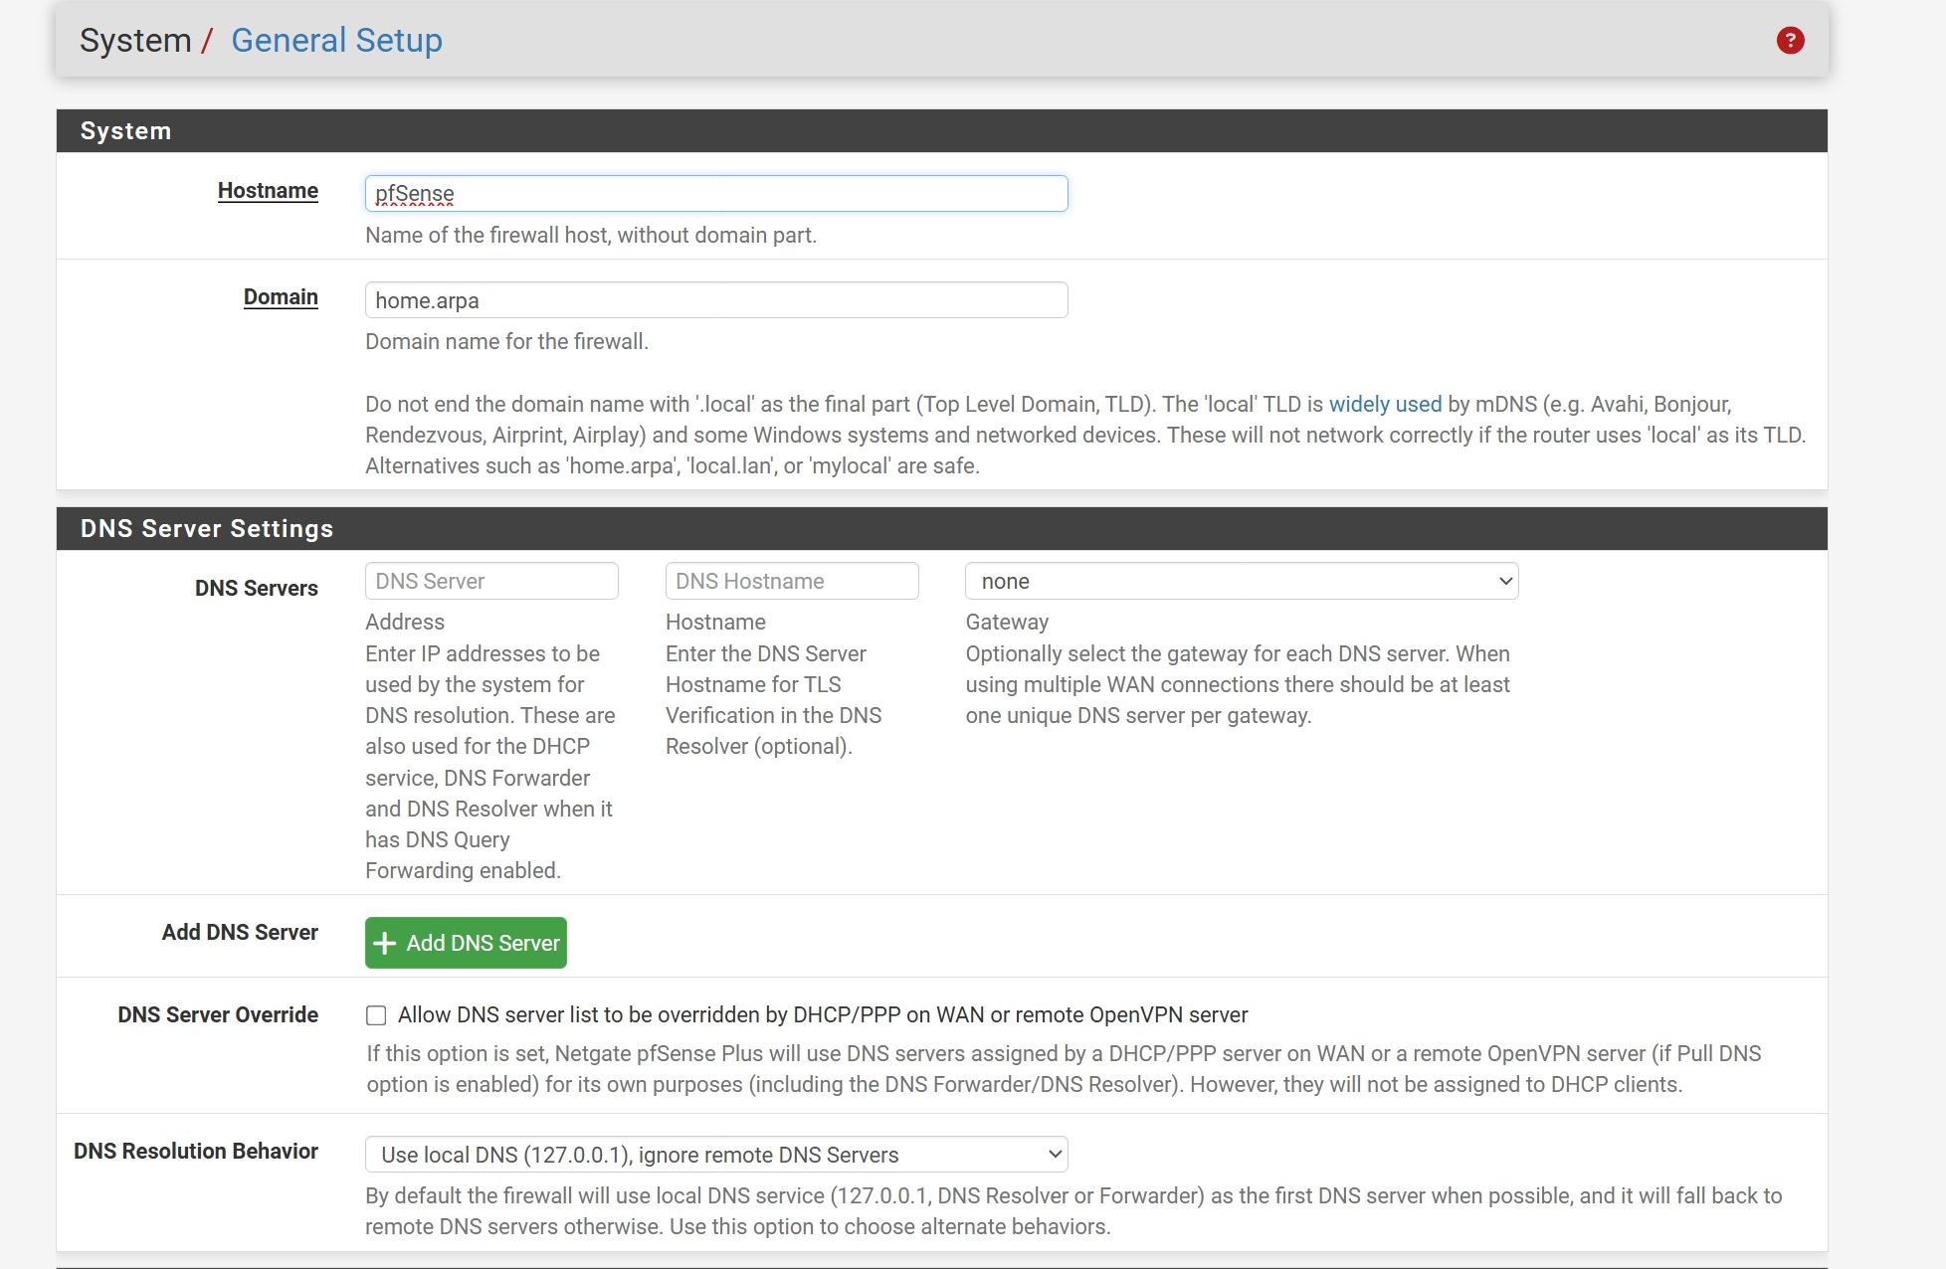The height and width of the screenshot is (1269, 1946).
Task: Focus the Hostname input field
Action: point(715,193)
